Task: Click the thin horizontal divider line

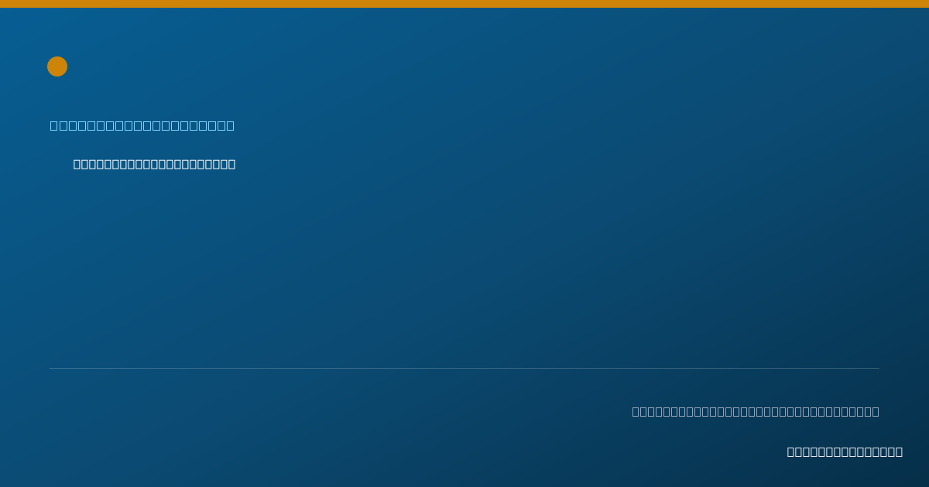Action: (x=464, y=368)
